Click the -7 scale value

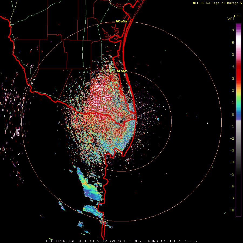tap(232, 198)
